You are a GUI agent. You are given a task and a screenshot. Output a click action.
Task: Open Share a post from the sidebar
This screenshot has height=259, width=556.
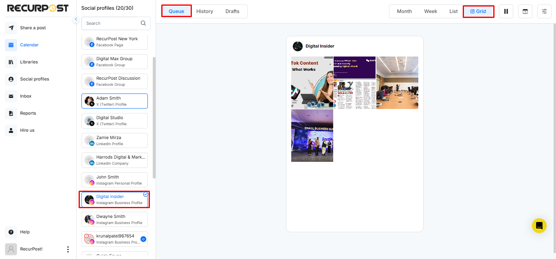(x=33, y=28)
